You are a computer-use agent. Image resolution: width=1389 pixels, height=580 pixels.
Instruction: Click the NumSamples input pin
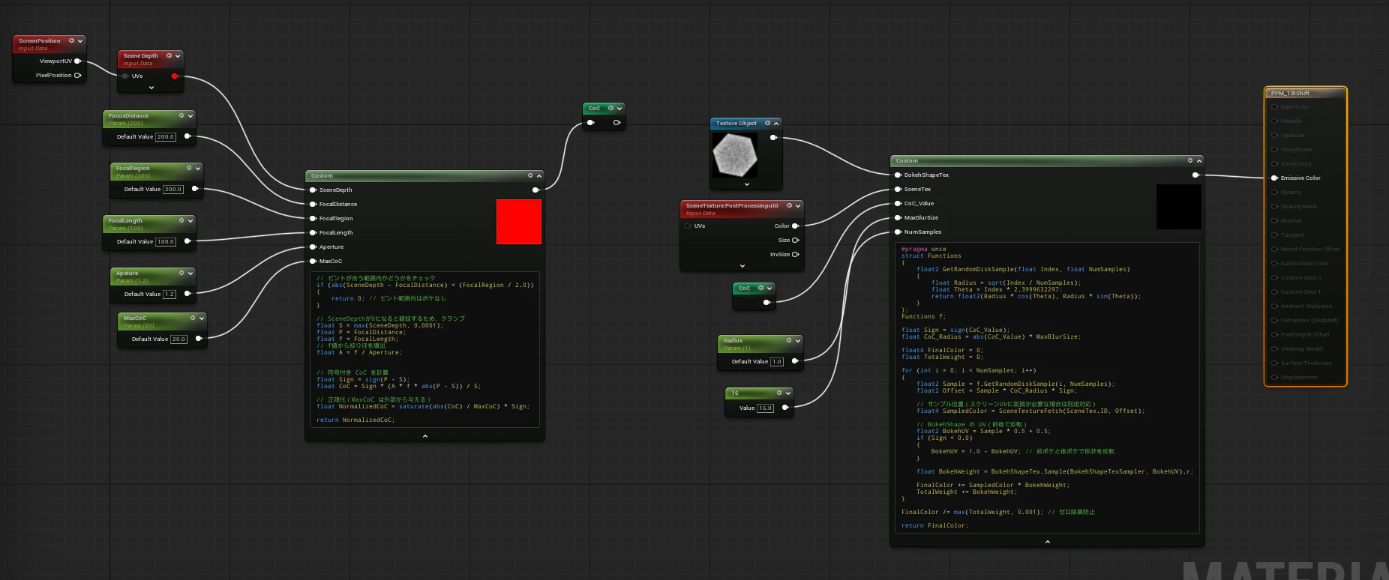point(898,232)
